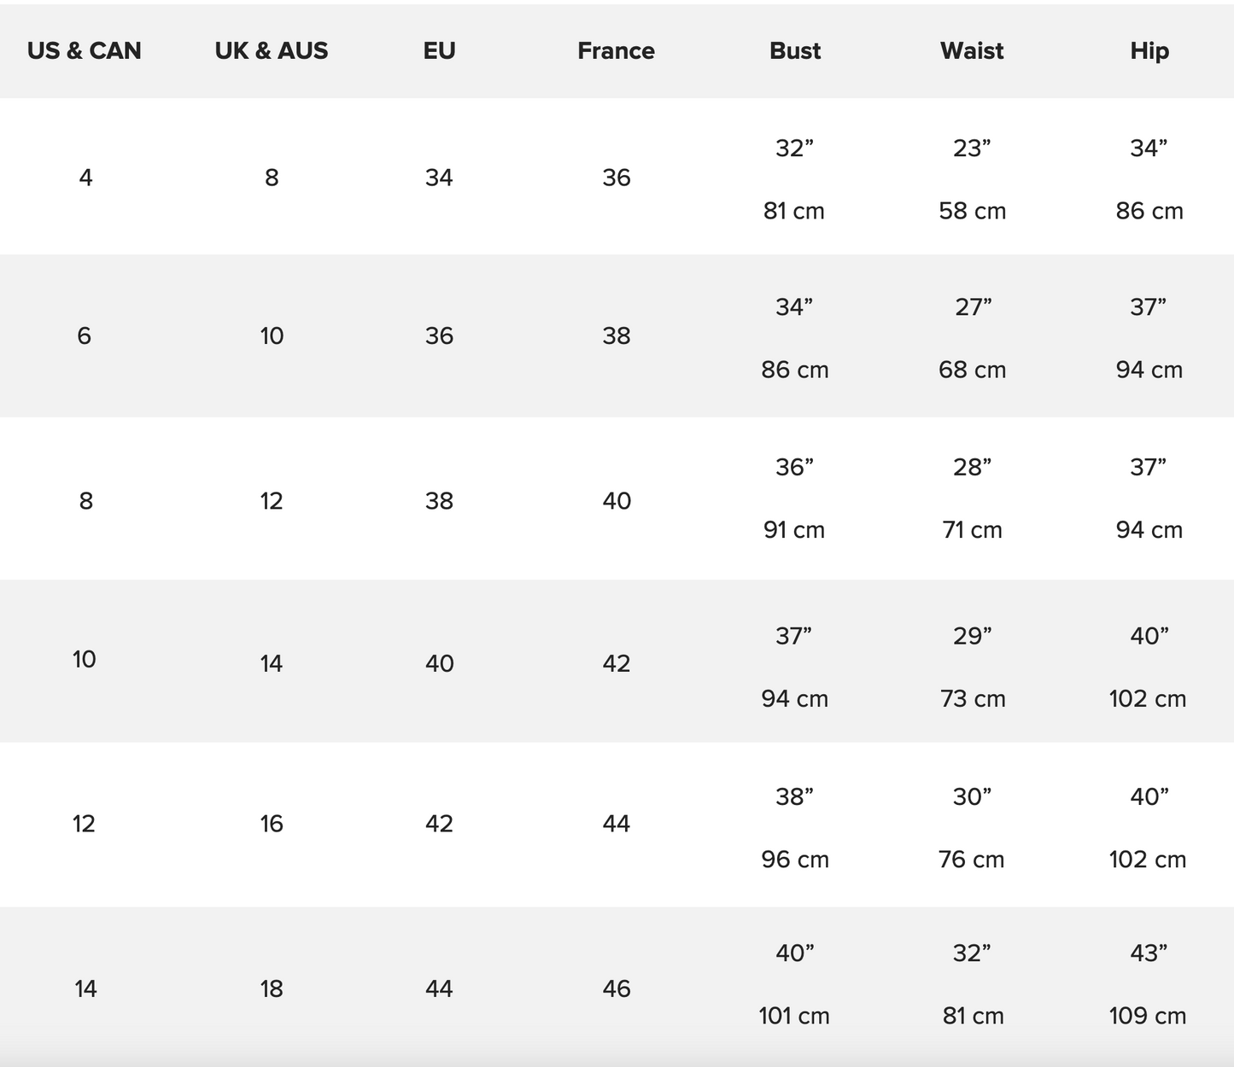This screenshot has height=1067, width=1234.
Task: Select US size 4 cell
Action: pyautogui.click(x=85, y=178)
